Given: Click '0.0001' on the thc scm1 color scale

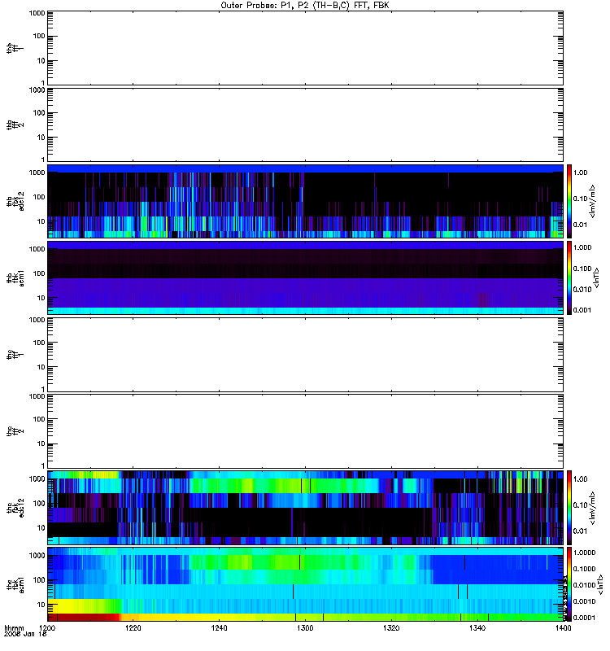Looking at the screenshot, I should [584, 618].
